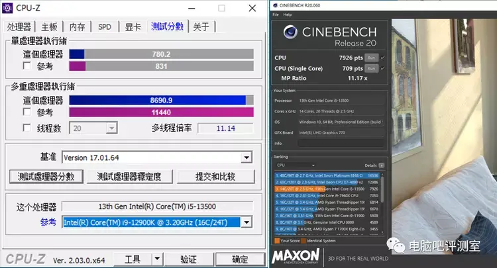Click the MAXON logo in Cinebench

coord(296,256)
